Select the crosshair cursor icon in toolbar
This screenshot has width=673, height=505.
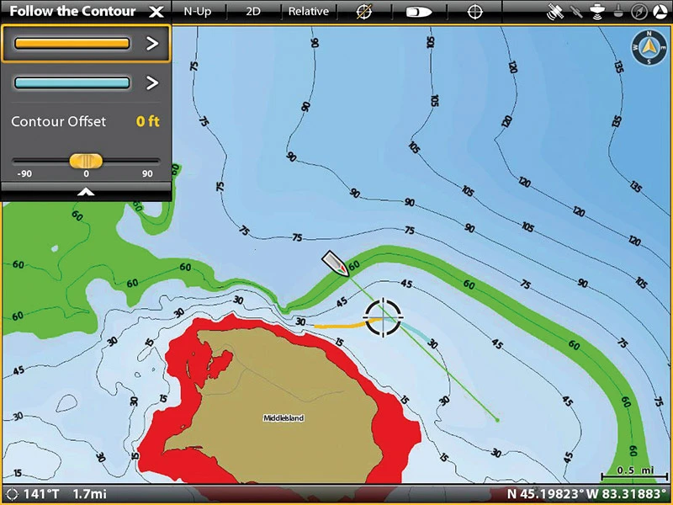coord(475,12)
